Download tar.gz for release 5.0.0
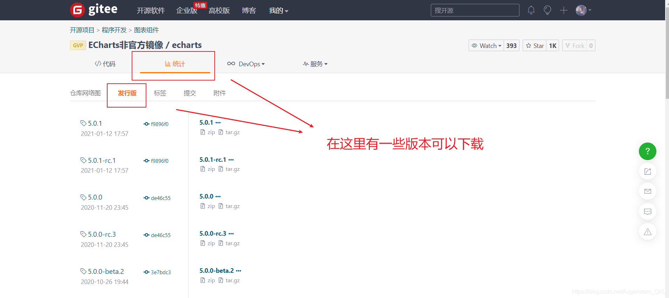The height and width of the screenshot is (298, 669). click(x=229, y=206)
